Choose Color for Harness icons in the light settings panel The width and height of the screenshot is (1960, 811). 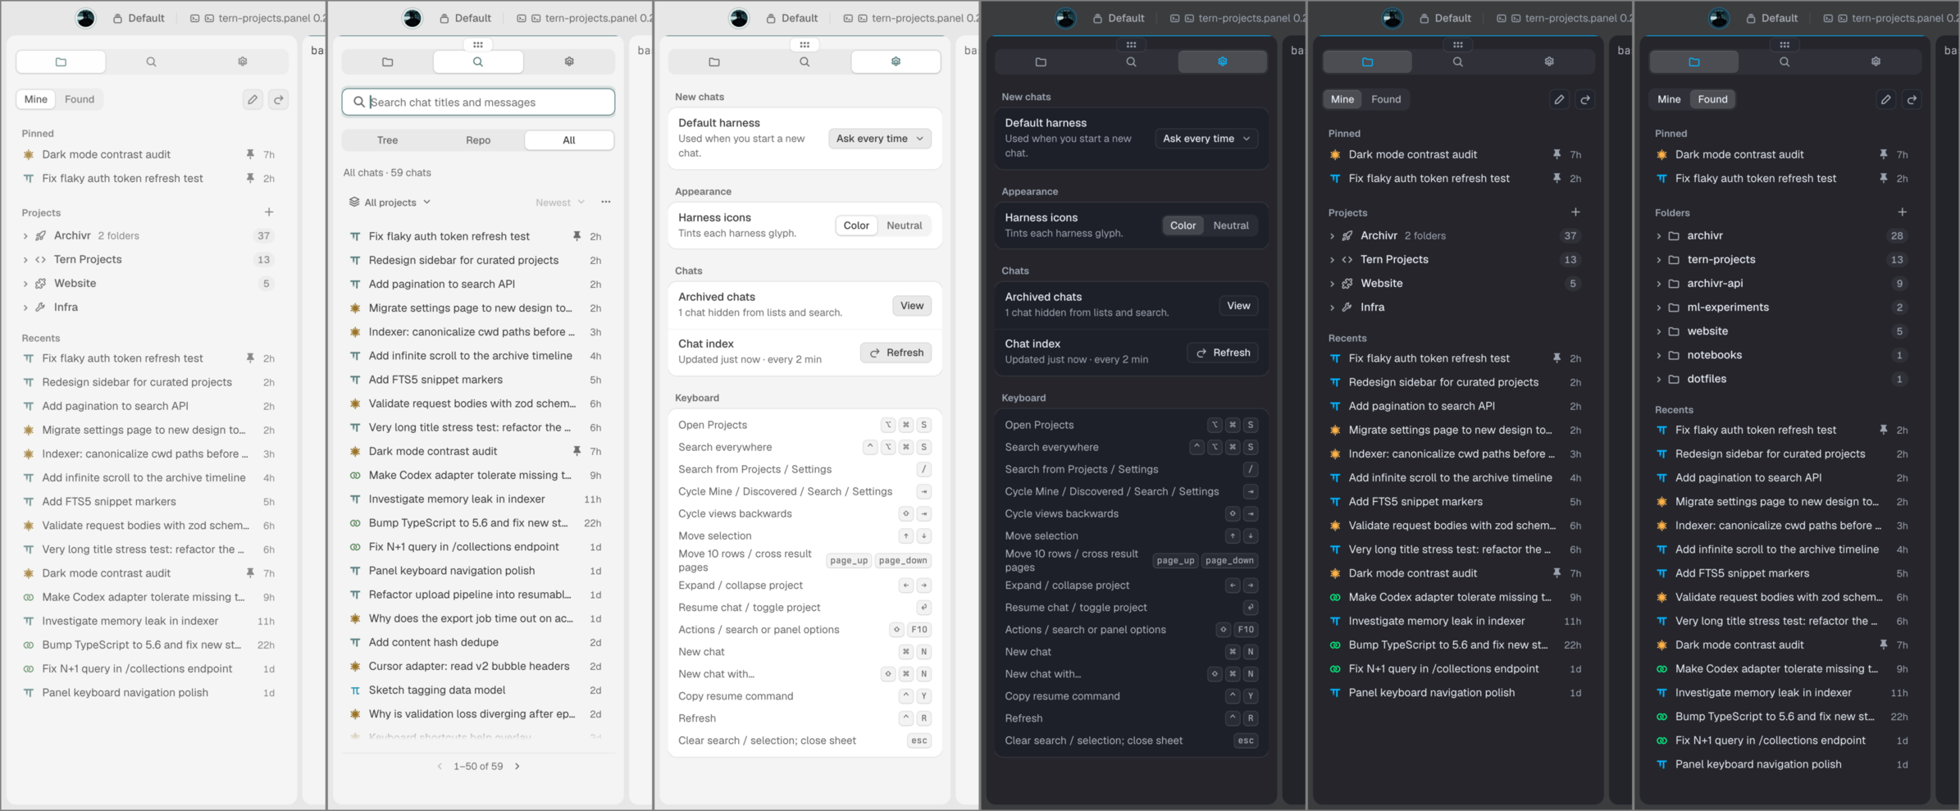point(856,226)
